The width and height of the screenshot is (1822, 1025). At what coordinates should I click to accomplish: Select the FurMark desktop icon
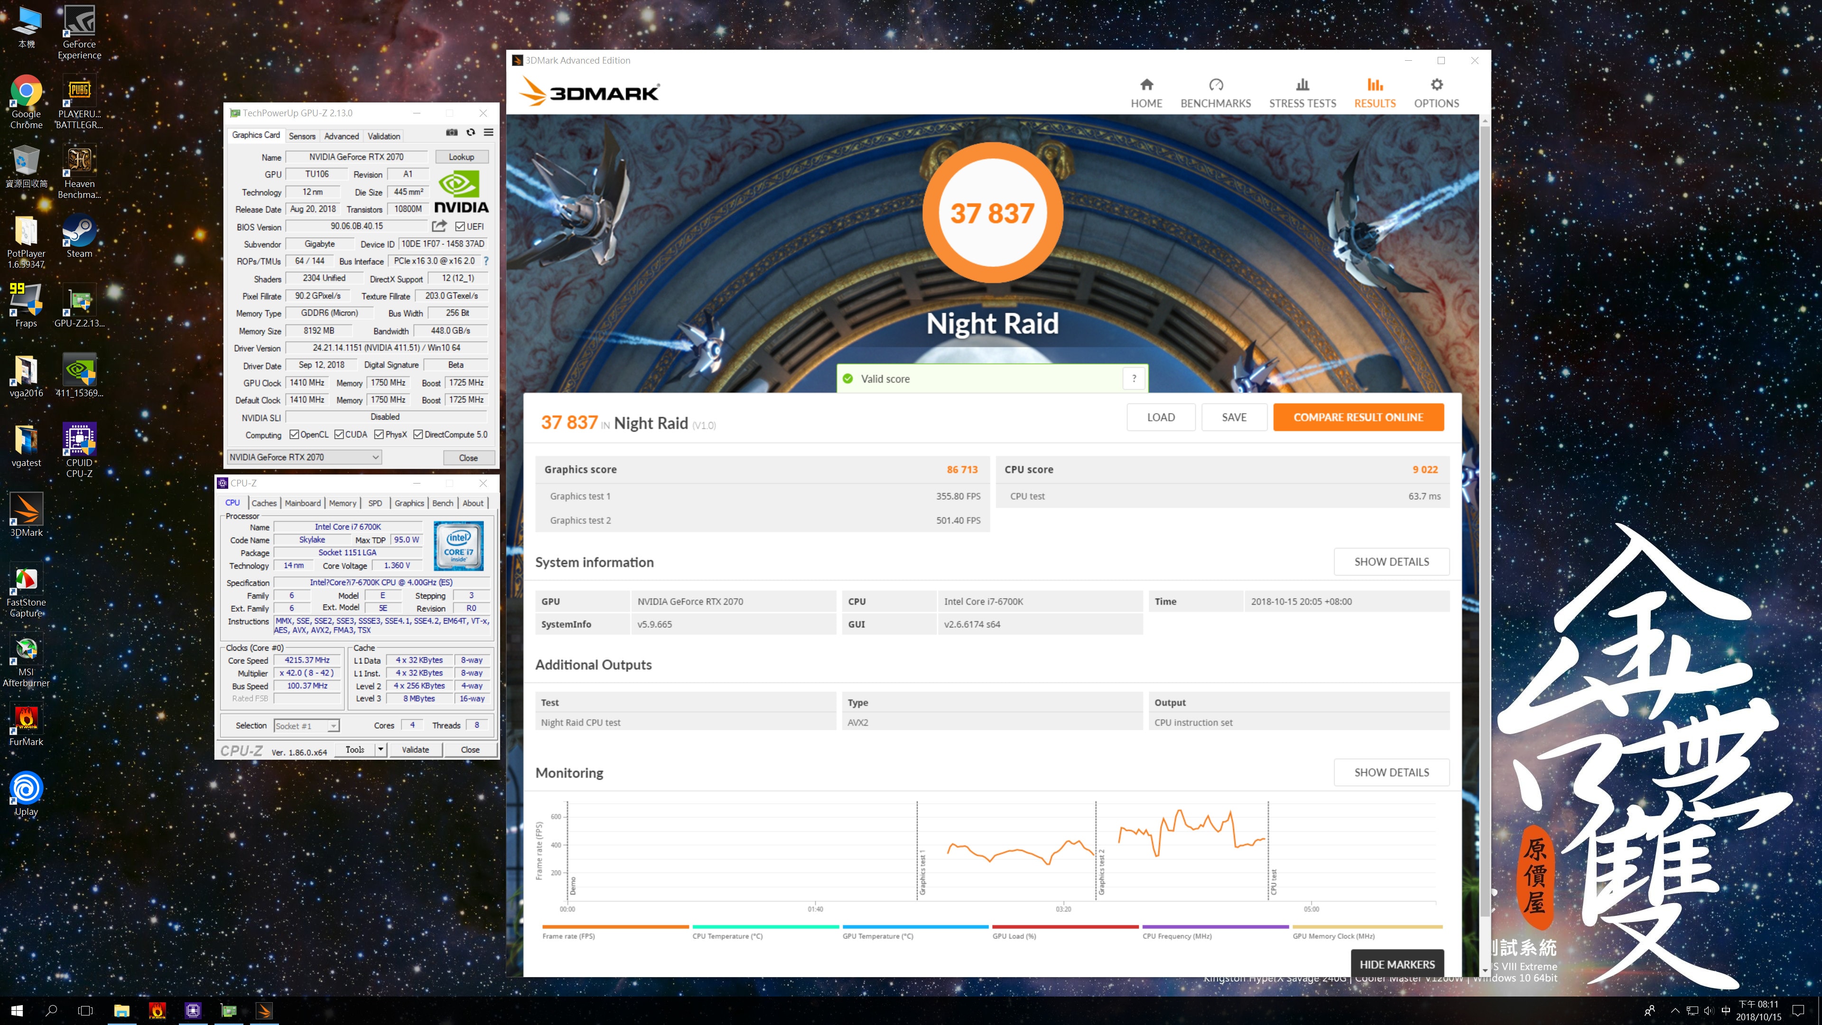(26, 725)
